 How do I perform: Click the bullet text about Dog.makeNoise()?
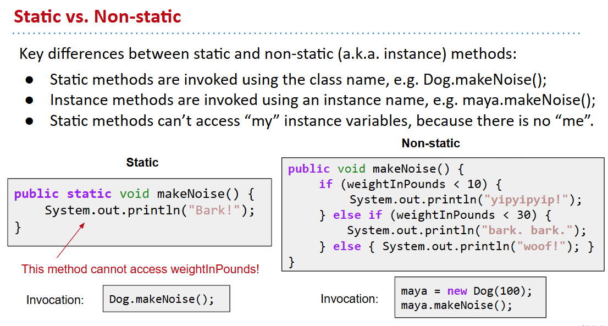(298, 80)
